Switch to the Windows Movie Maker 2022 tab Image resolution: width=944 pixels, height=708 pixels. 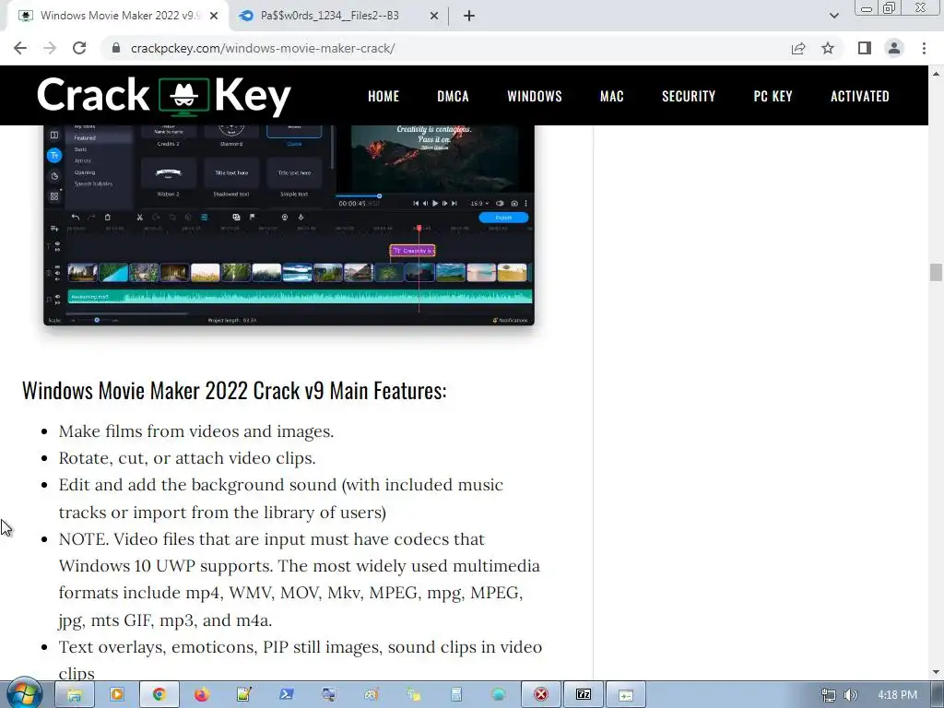(x=117, y=16)
